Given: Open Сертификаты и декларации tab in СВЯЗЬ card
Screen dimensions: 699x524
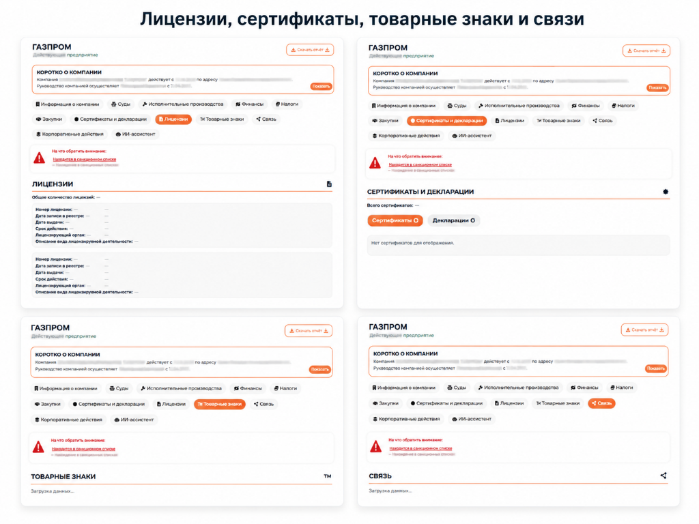Looking at the screenshot, I should (x=446, y=403).
